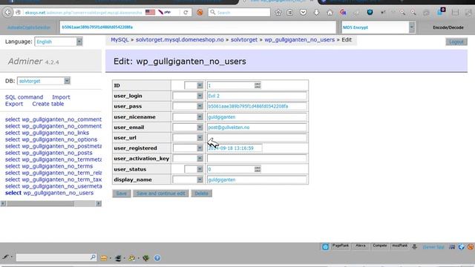
Task: Open the function dropdown for user_email
Action: [x=188, y=128]
